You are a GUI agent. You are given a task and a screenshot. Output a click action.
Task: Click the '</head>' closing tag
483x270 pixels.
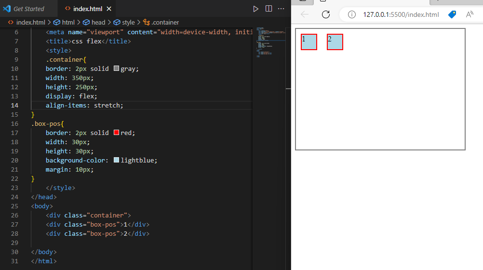coord(44,197)
